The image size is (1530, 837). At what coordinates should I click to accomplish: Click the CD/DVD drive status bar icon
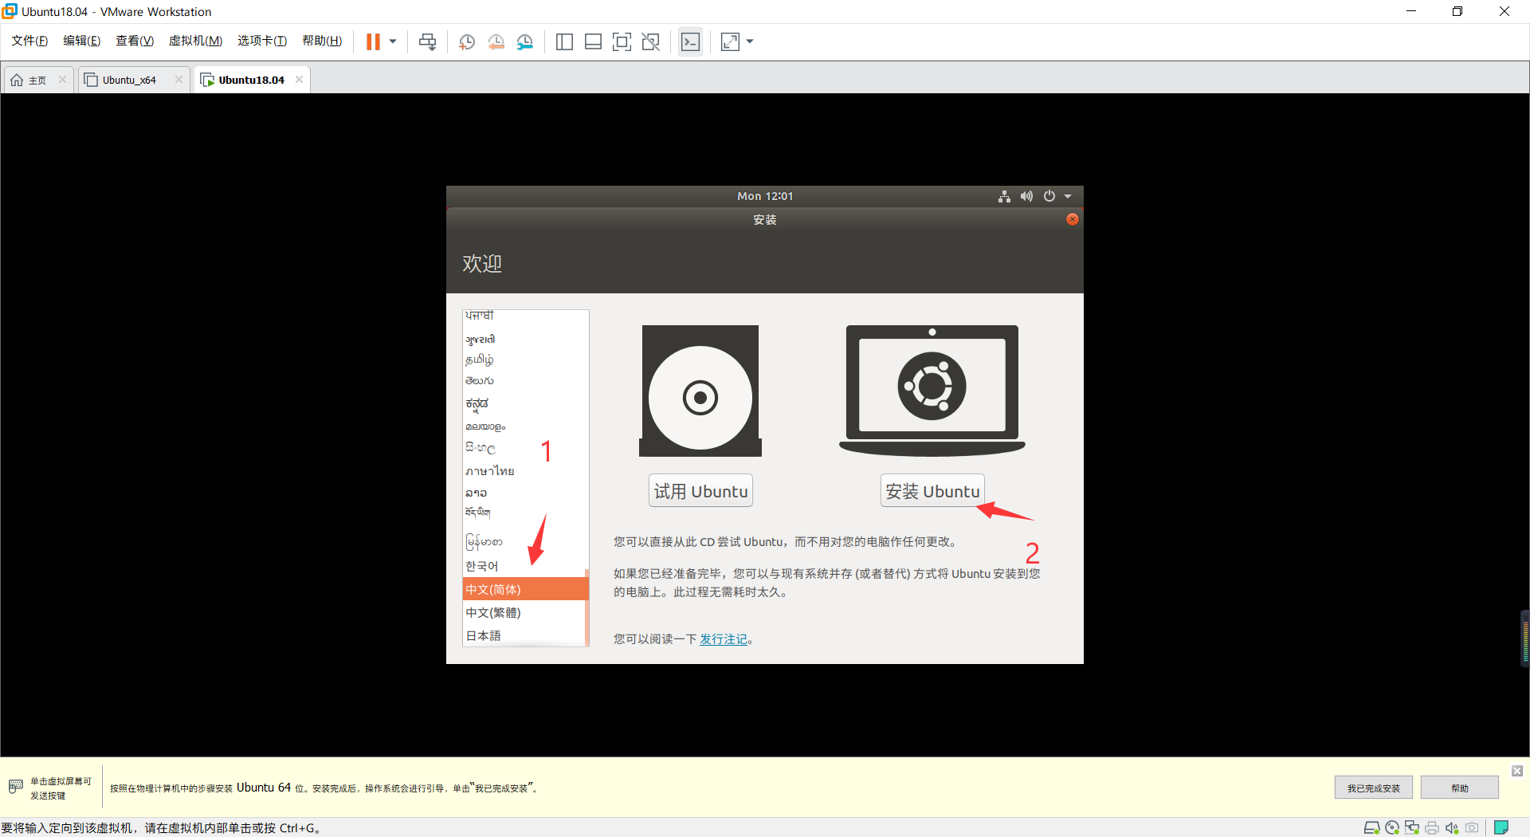[x=1392, y=827]
